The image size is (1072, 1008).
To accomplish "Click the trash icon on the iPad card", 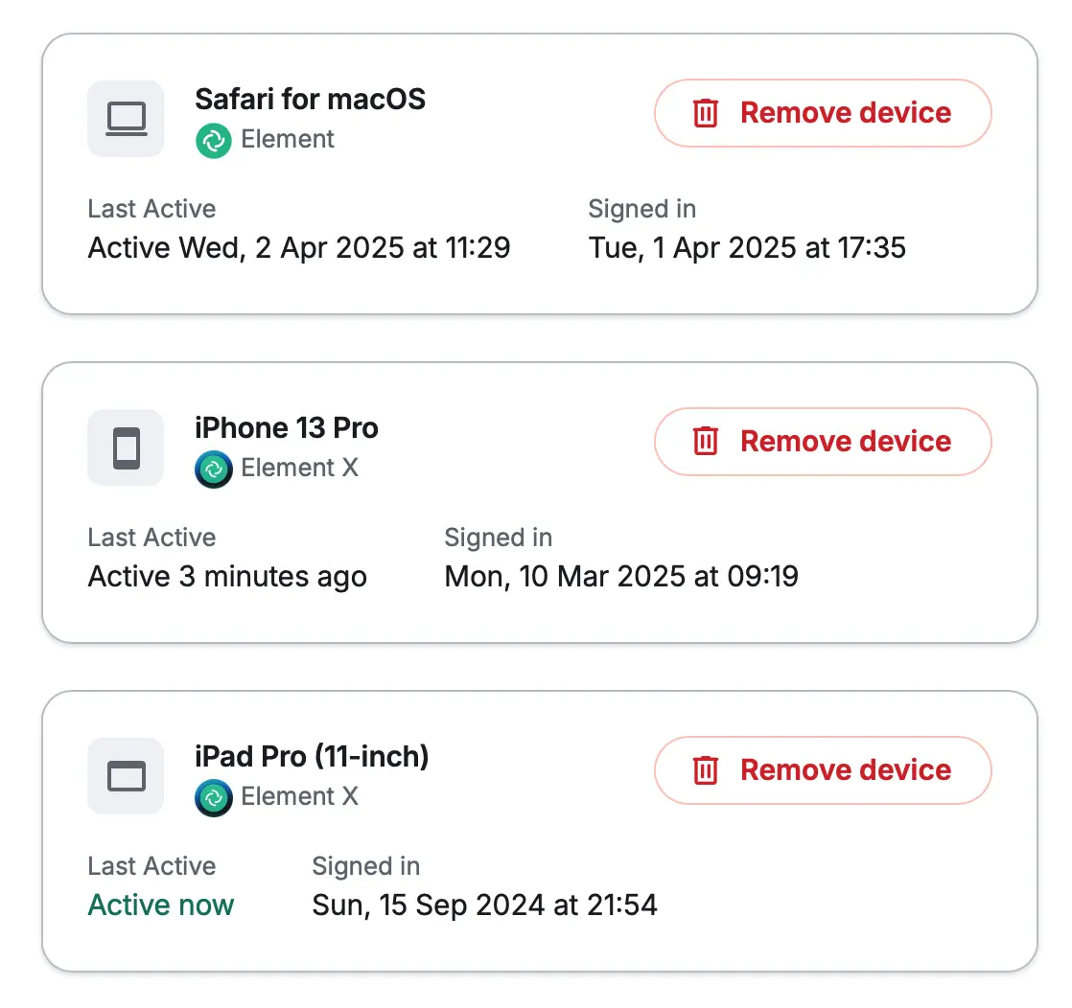I will (x=706, y=769).
